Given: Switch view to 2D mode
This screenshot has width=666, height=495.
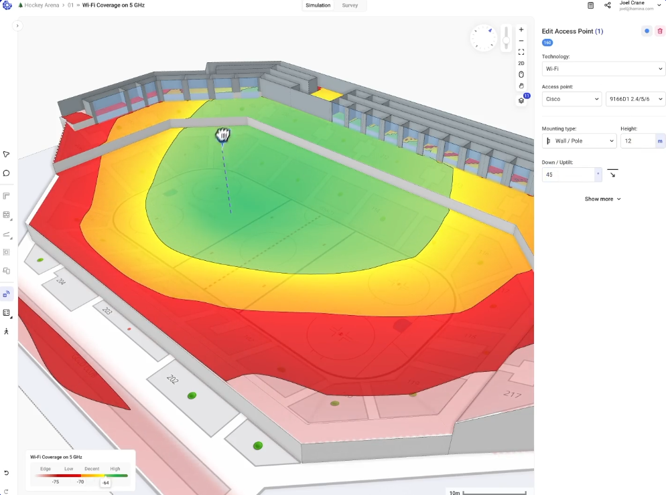Looking at the screenshot, I should click(521, 64).
